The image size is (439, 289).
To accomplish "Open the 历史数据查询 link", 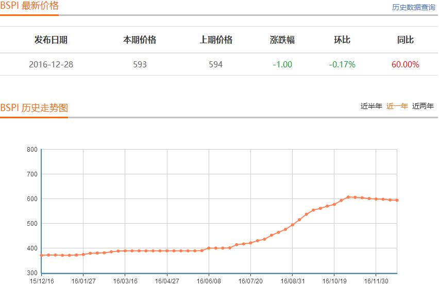I will pyautogui.click(x=413, y=7).
